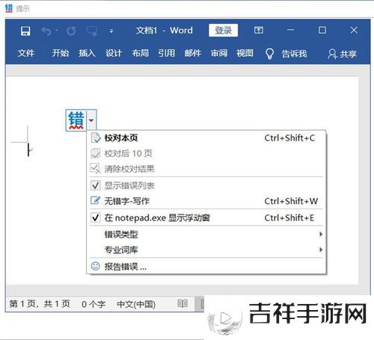Click the 错 proofreading floating icon

pos(76,120)
